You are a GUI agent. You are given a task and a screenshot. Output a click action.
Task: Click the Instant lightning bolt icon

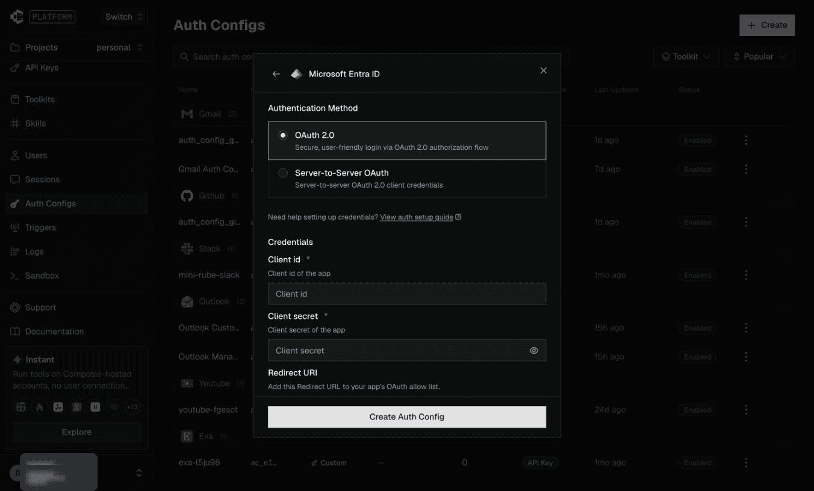coord(17,360)
